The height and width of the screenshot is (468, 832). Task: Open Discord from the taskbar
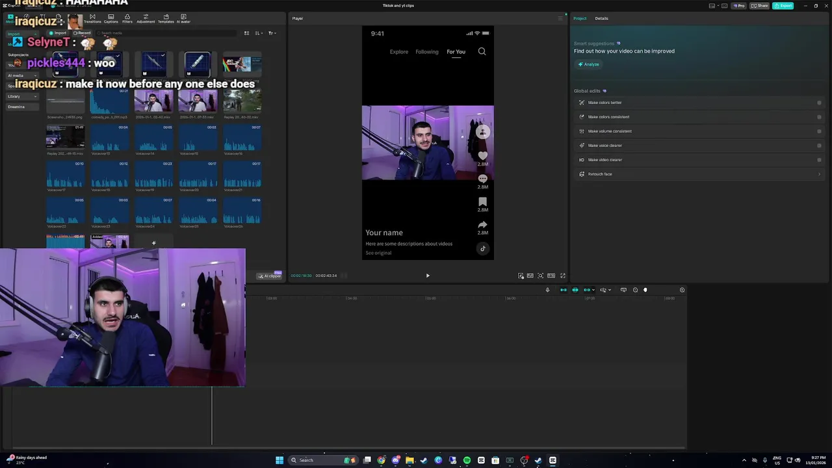point(395,460)
